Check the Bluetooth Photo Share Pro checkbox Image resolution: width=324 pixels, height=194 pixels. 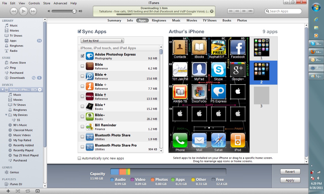(x=82, y=147)
